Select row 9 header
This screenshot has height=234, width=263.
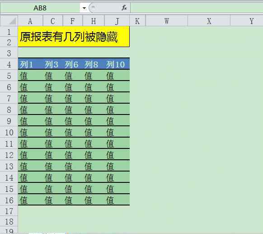[9, 121]
